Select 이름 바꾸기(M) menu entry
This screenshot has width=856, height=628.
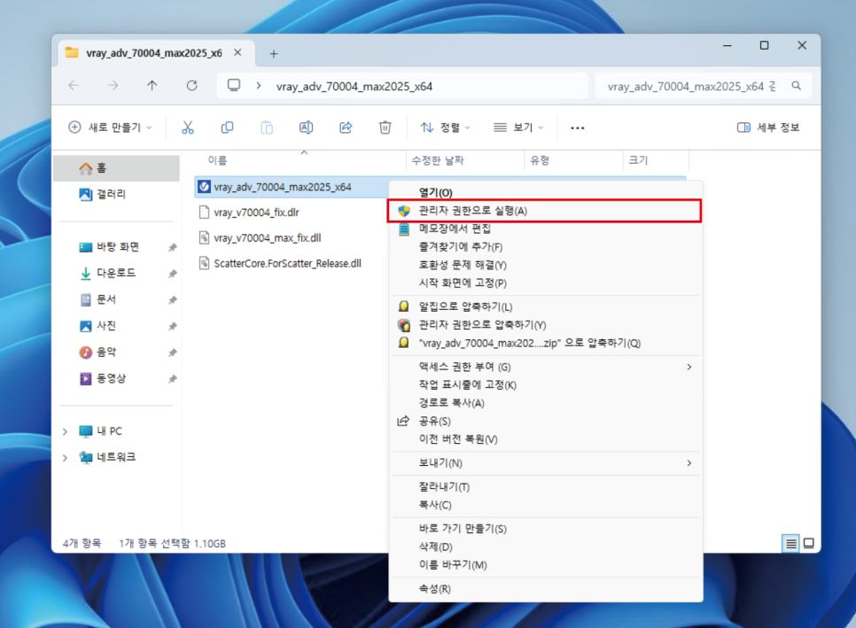point(545,565)
